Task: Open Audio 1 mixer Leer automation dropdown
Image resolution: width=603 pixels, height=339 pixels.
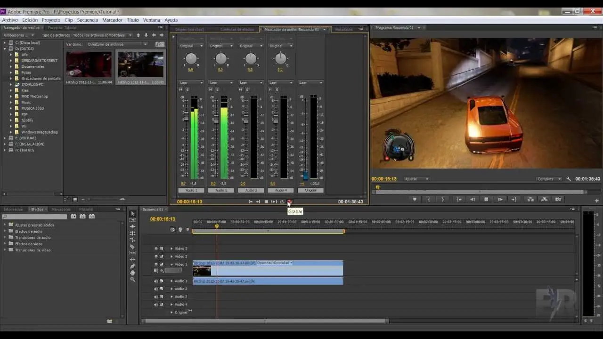Action: click(x=191, y=82)
